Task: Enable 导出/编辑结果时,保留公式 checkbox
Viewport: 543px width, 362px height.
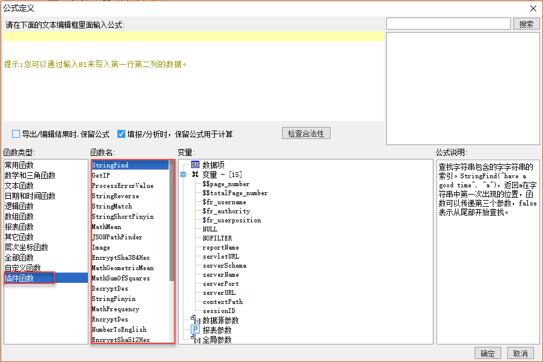Action: (x=16, y=134)
